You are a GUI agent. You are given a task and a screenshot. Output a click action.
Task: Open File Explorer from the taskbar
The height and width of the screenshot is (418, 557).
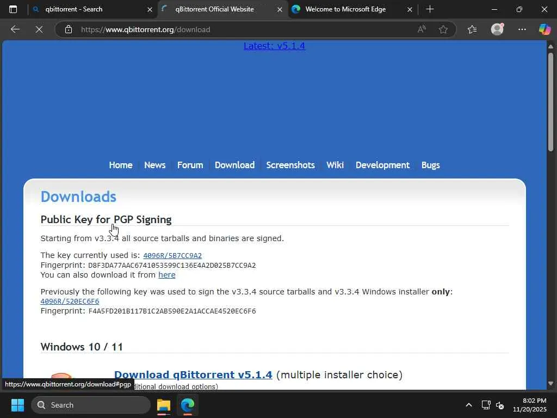coord(164,405)
